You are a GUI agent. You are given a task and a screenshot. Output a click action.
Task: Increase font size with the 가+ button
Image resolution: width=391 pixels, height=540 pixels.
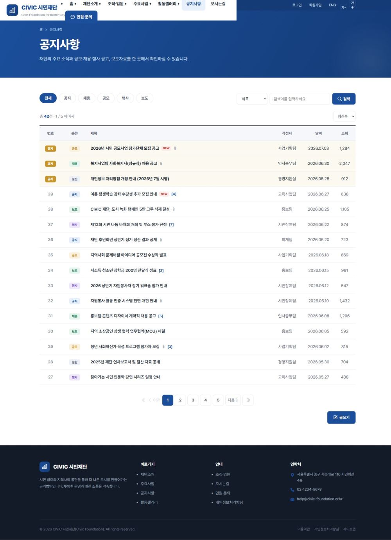point(352,5)
